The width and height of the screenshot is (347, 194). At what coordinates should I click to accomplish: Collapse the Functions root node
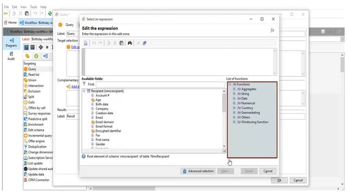[x=229, y=84]
